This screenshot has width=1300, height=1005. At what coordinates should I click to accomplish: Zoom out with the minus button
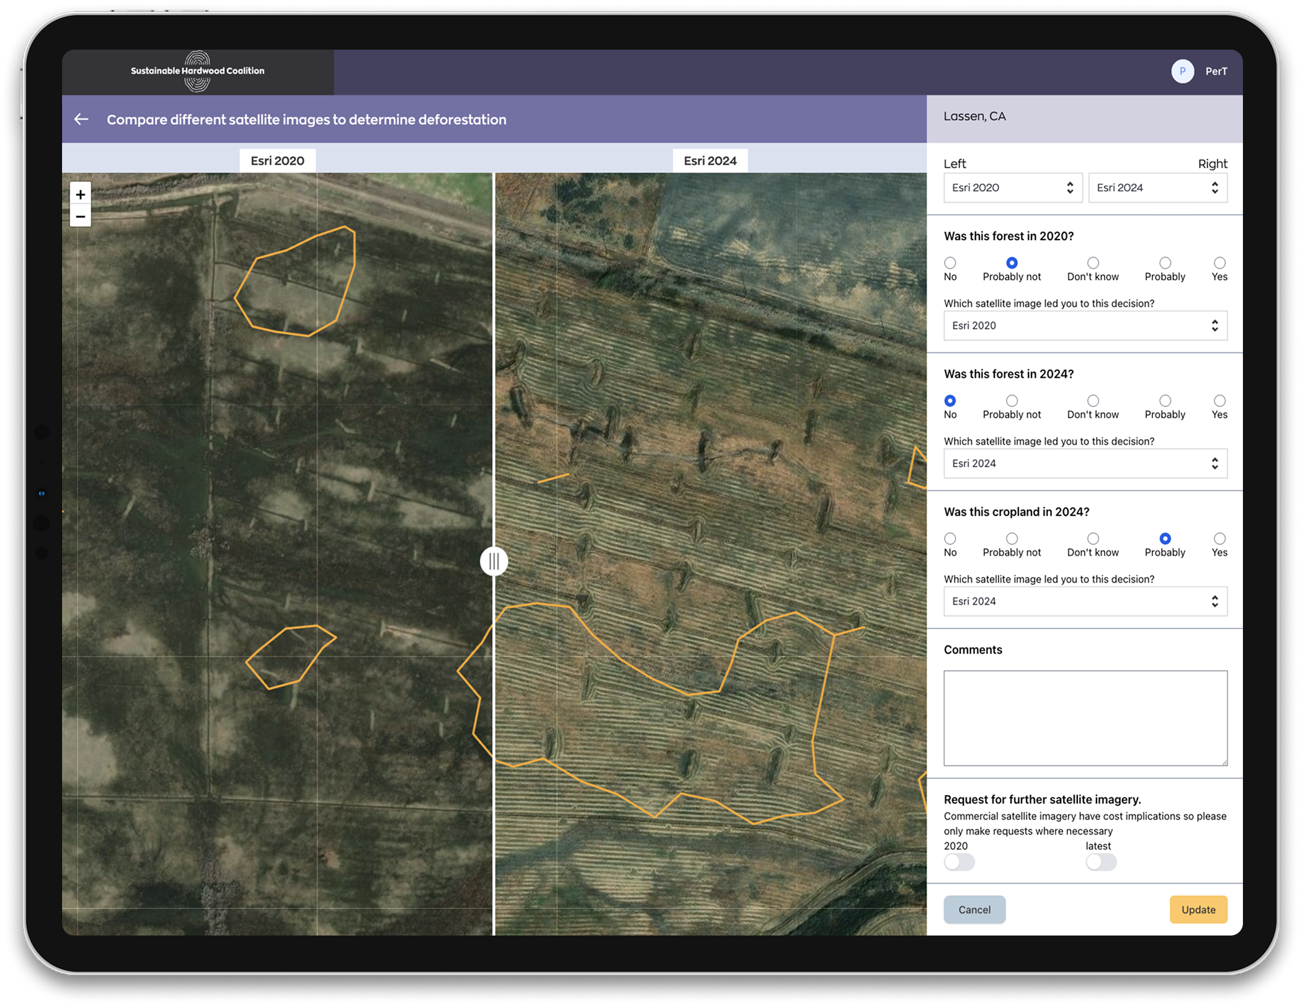[x=81, y=217]
